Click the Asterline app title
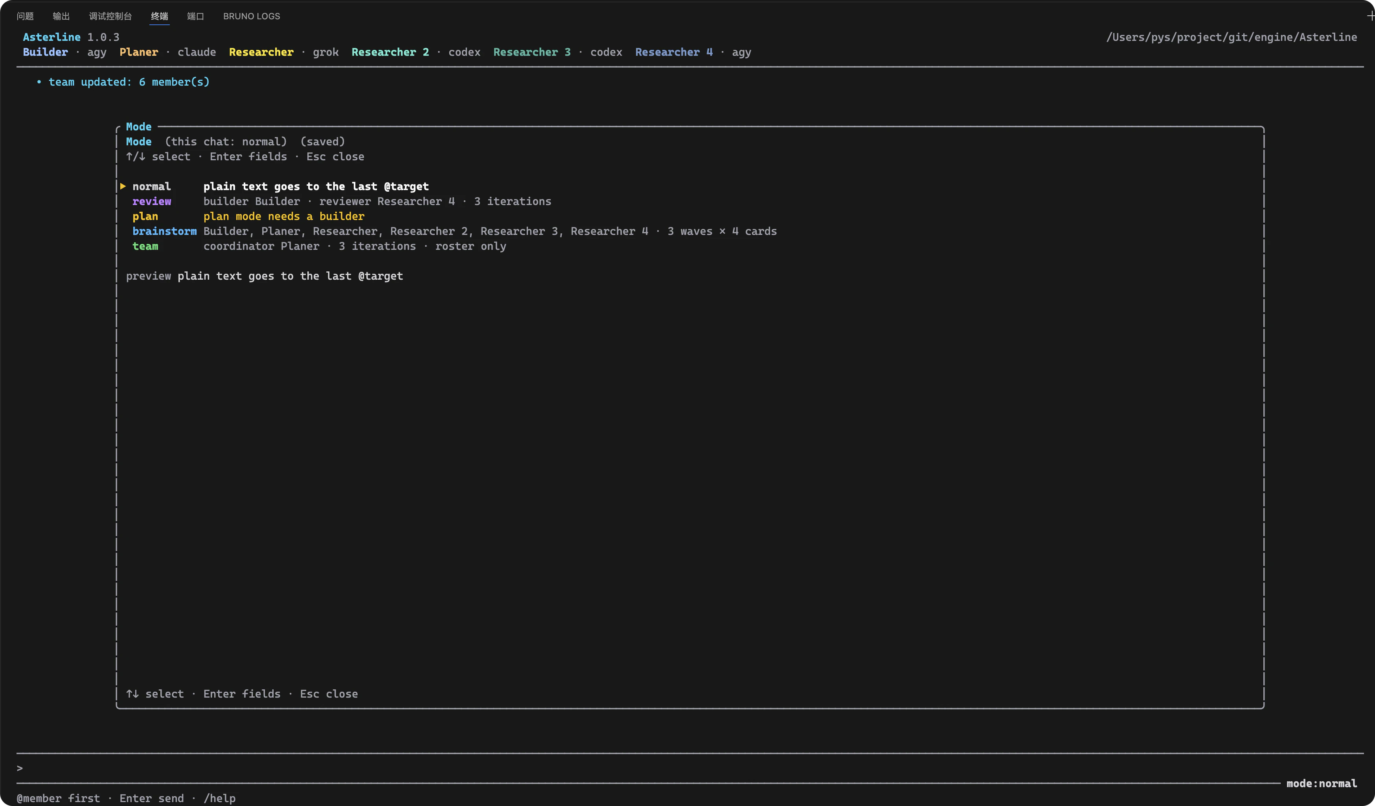 (52, 37)
